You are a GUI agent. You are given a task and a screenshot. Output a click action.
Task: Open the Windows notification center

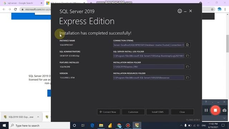click(x=223, y=125)
